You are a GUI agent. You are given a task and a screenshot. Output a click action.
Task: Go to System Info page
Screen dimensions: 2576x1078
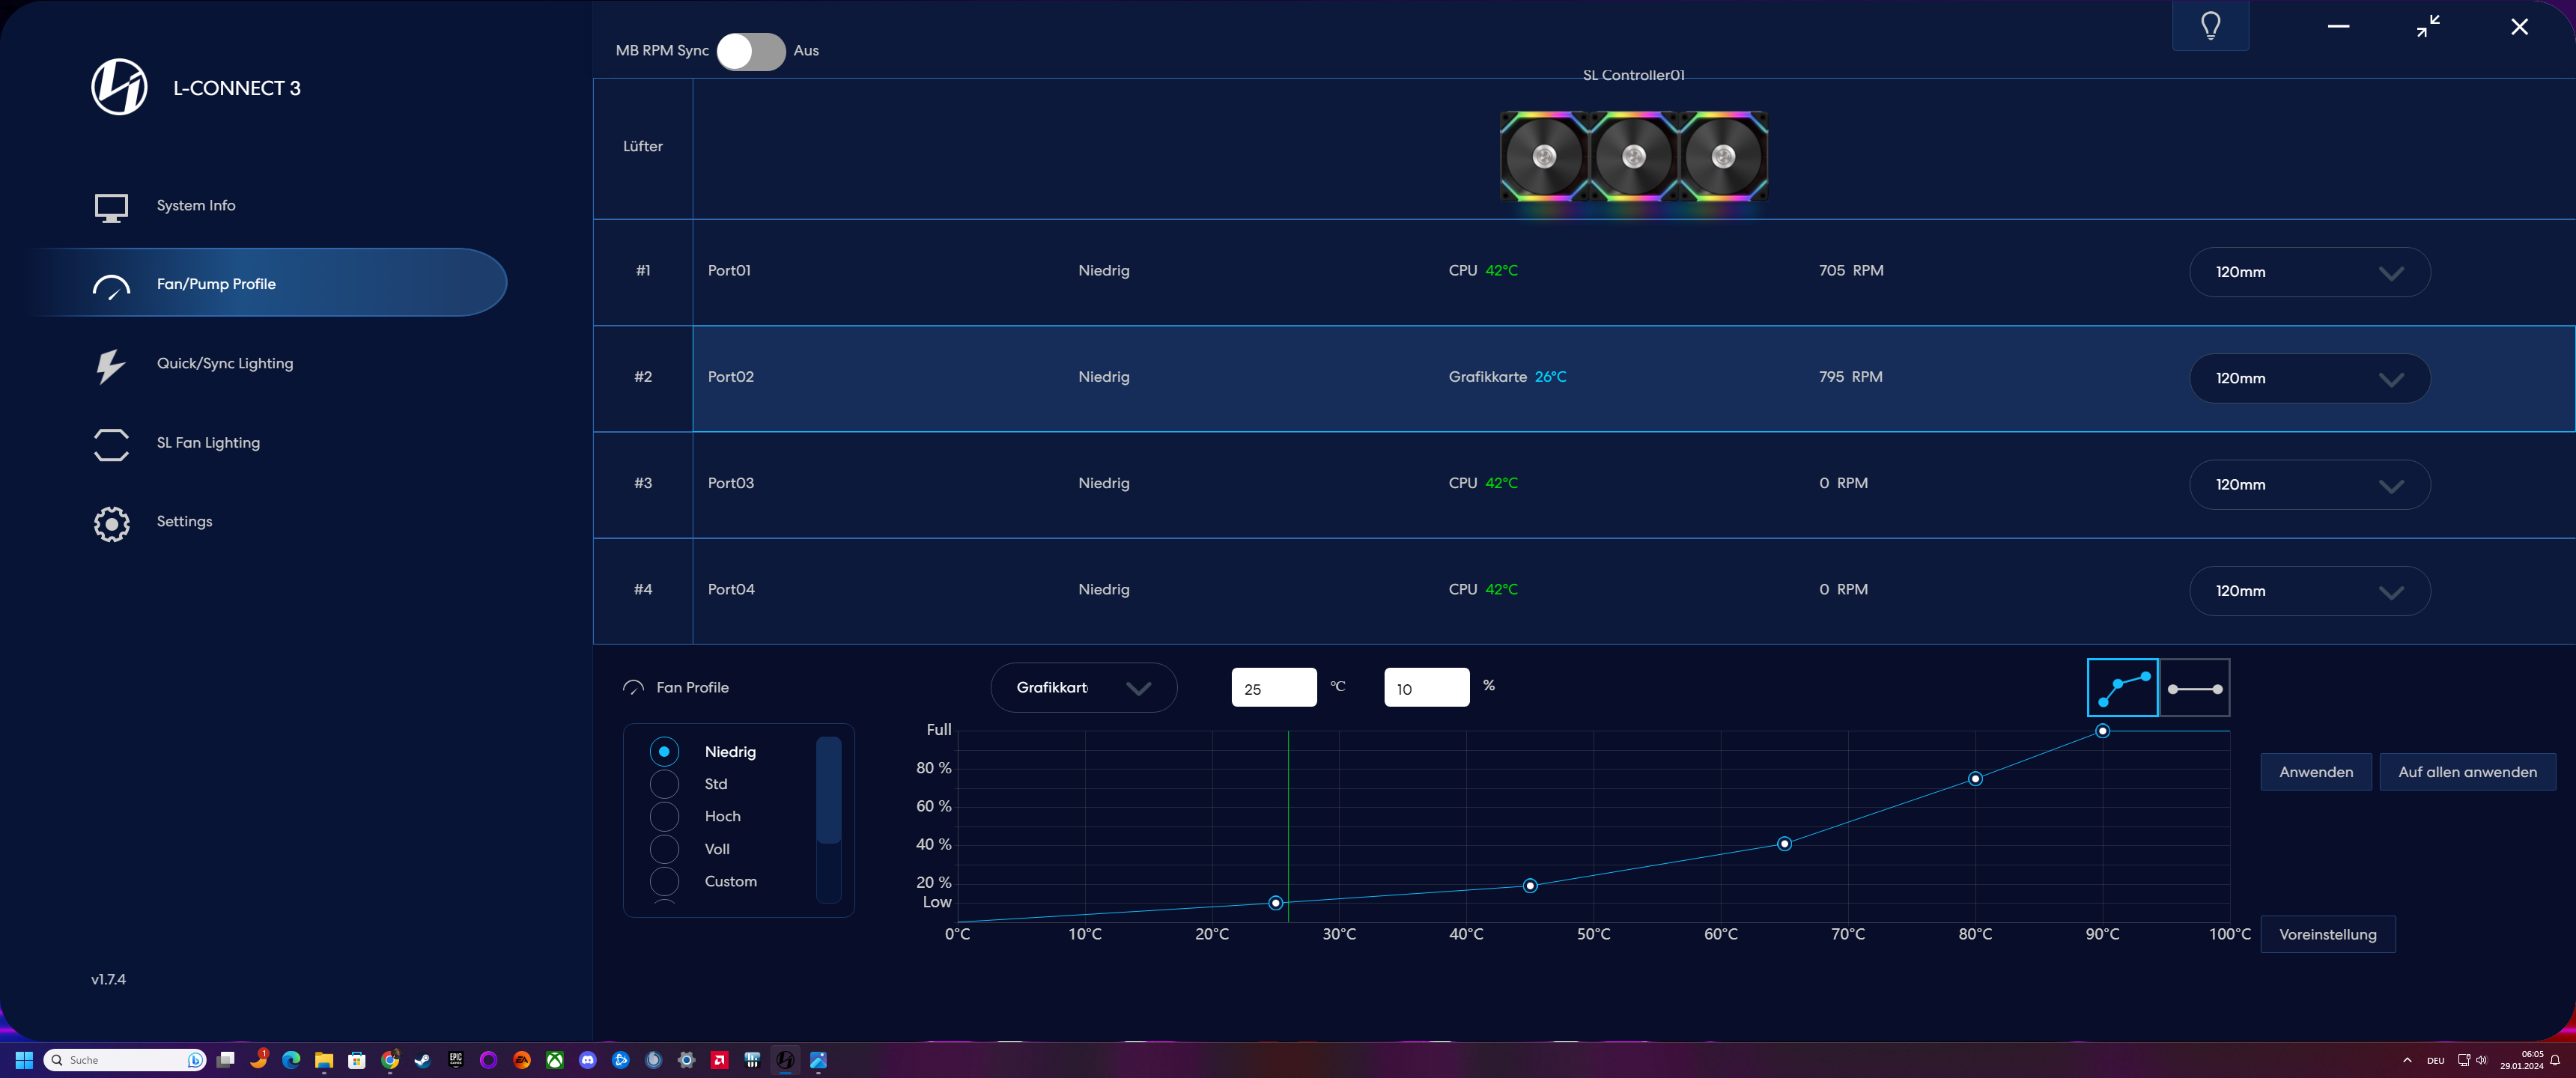[196, 206]
